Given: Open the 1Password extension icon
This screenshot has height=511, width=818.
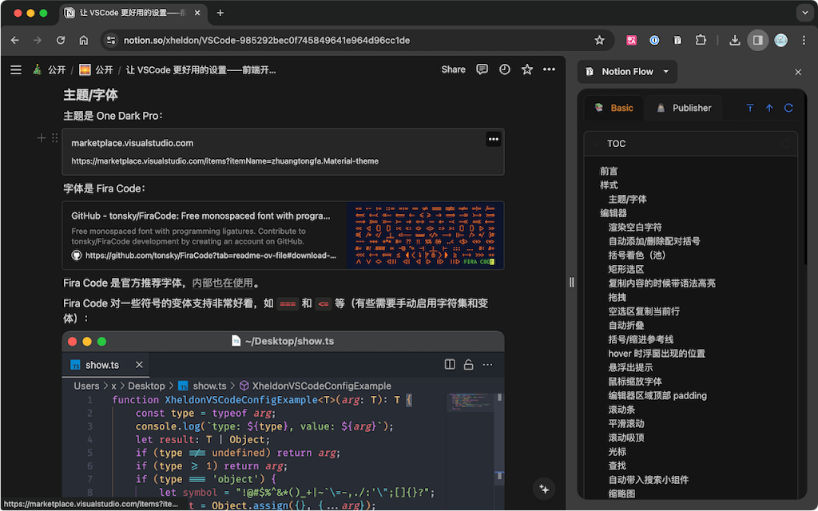Looking at the screenshot, I should 654,40.
